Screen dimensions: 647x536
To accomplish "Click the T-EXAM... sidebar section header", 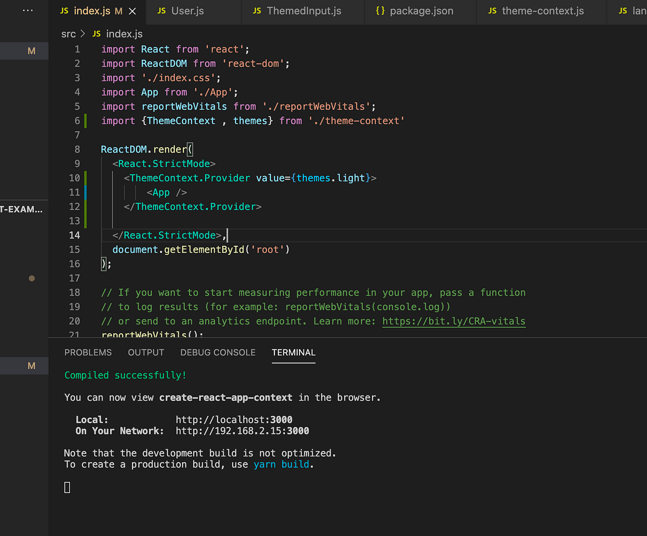I will pos(21,209).
